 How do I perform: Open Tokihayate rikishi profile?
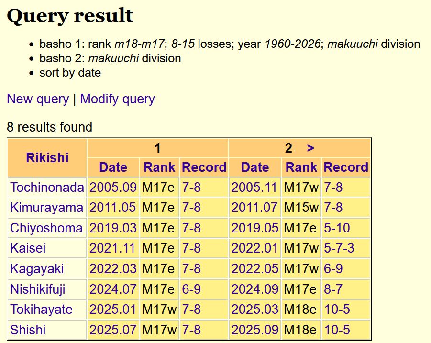click(41, 310)
